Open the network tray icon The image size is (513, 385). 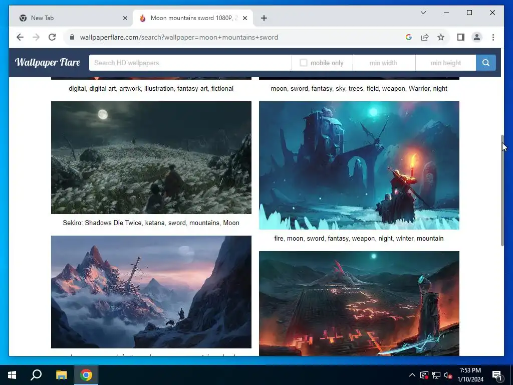(436, 375)
